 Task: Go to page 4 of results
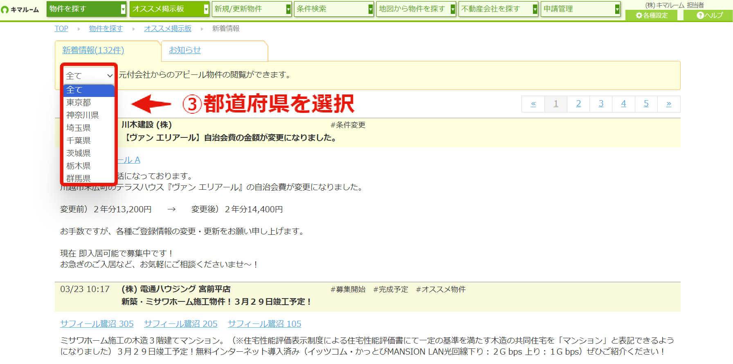pyautogui.click(x=623, y=104)
